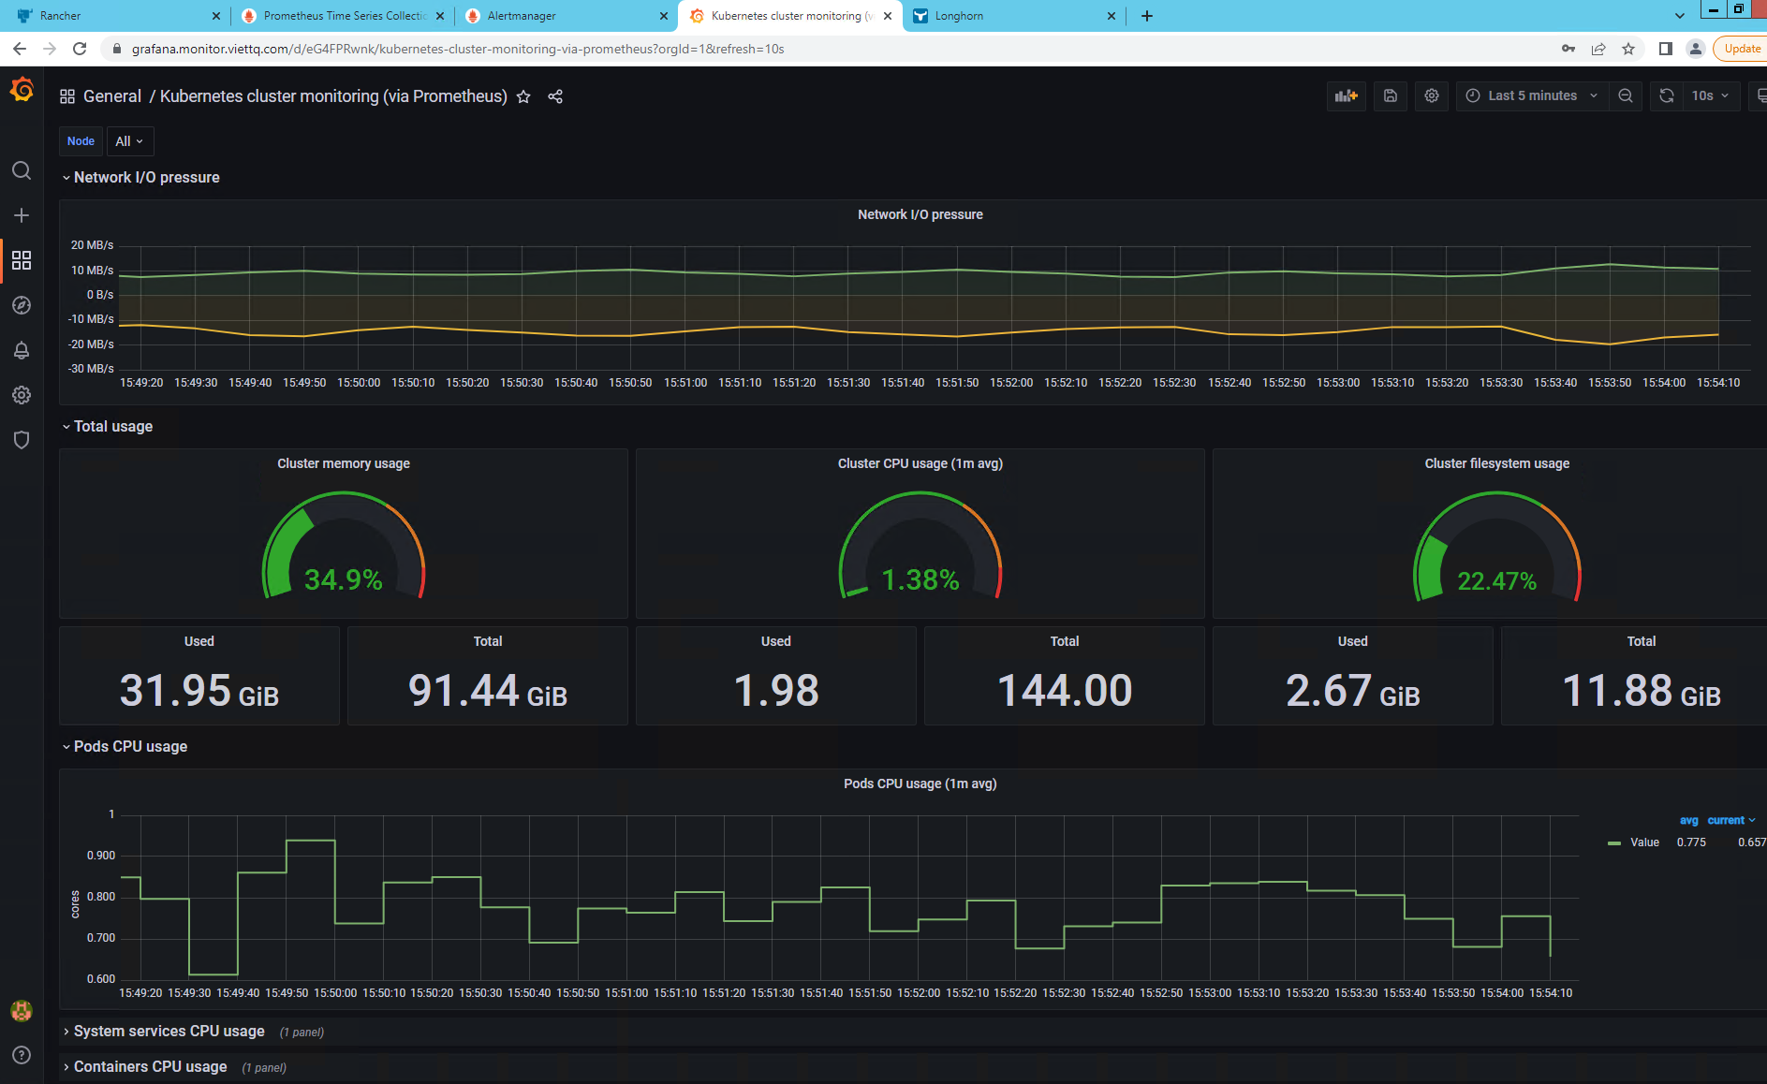Open Configuration with the gear icon
1767x1084 pixels.
(22, 395)
